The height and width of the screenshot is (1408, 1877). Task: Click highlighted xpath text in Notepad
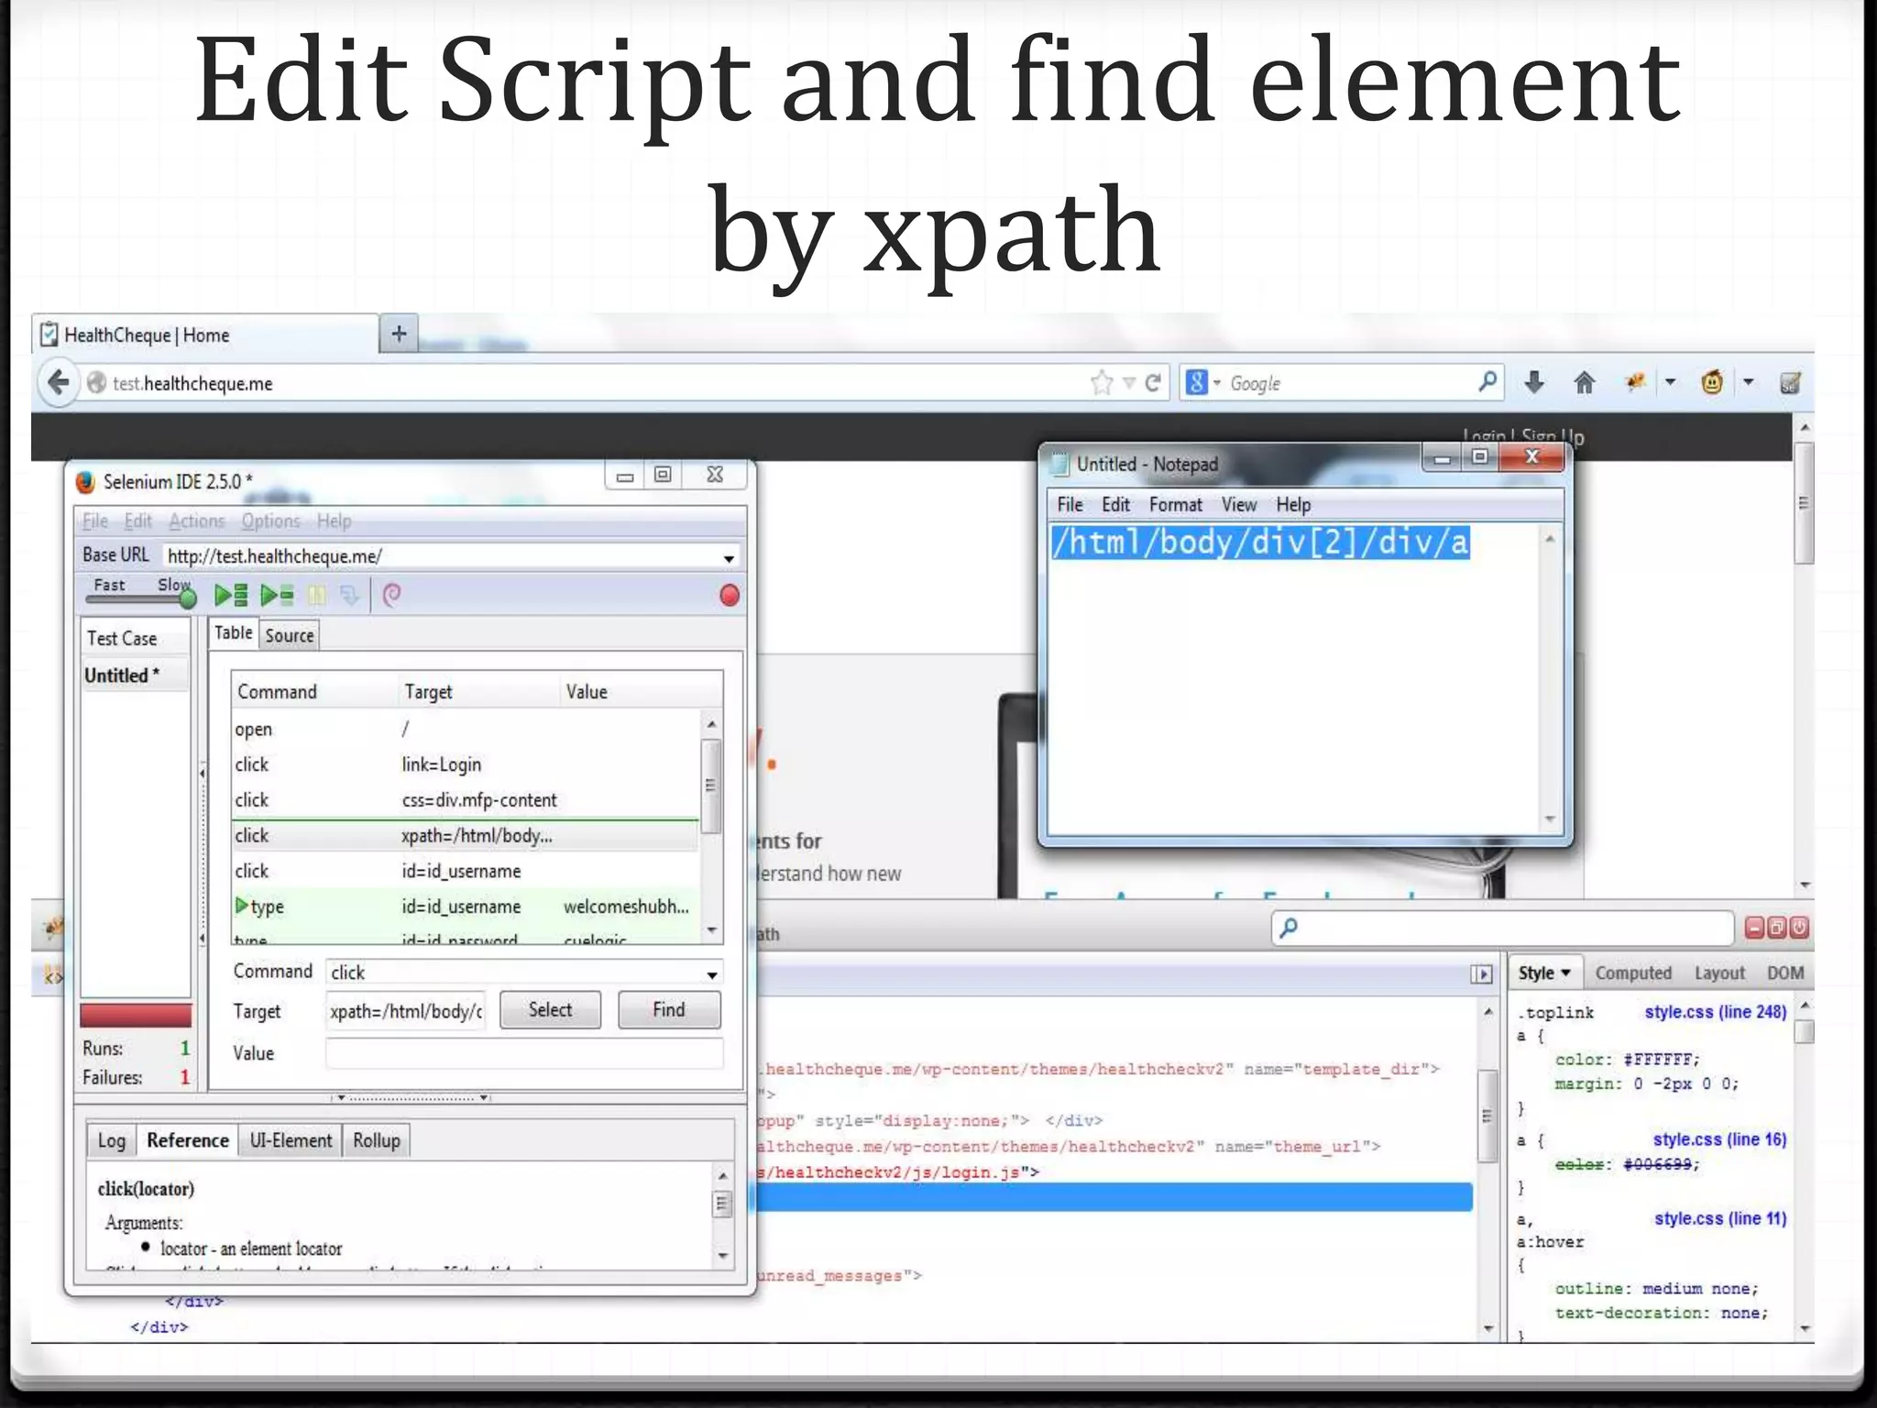click(1260, 543)
